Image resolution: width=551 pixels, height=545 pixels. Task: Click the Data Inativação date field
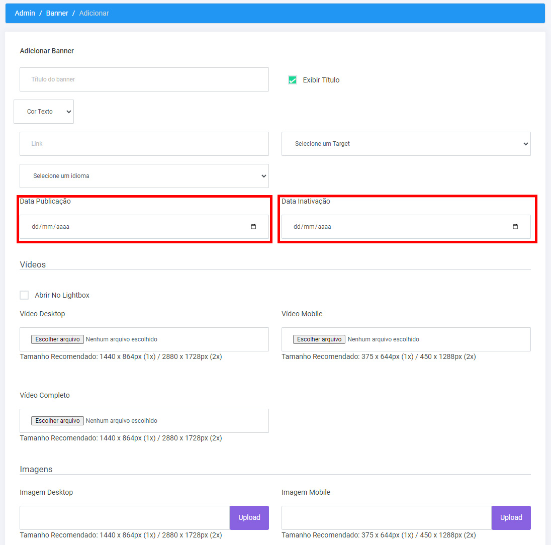point(406,227)
